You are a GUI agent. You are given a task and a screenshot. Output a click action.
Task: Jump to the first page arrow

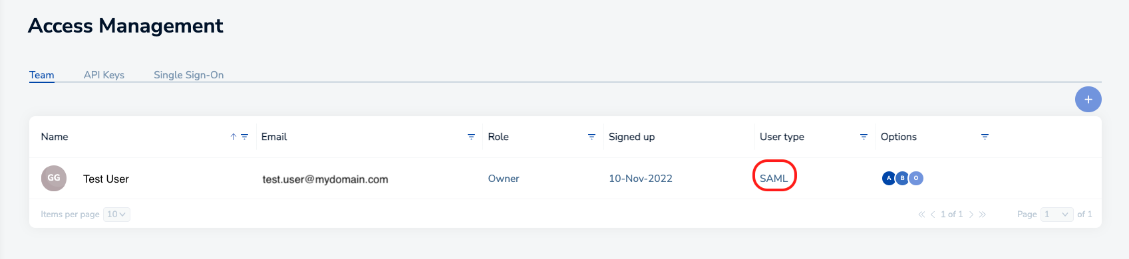tap(921, 214)
